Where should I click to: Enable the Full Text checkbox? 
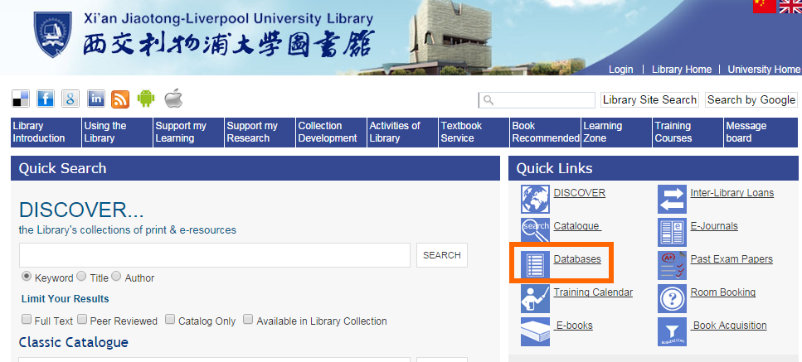click(x=26, y=320)
